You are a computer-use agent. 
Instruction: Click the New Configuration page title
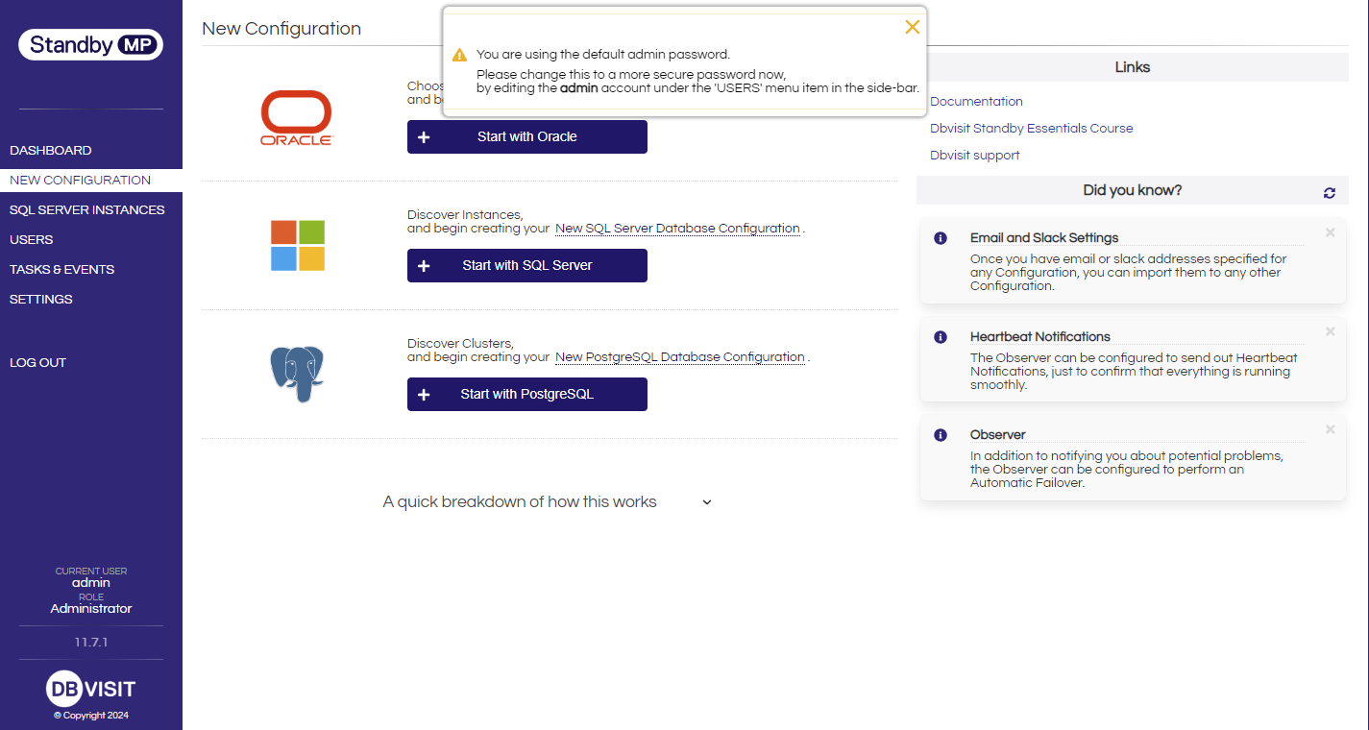click(x=281, y=29)
